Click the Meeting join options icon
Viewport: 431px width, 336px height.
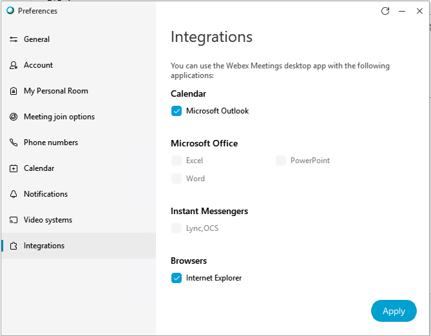14,117
